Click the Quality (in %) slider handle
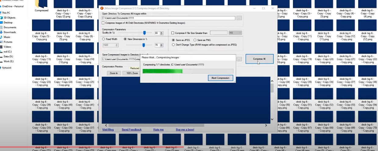 pos(144,33)
